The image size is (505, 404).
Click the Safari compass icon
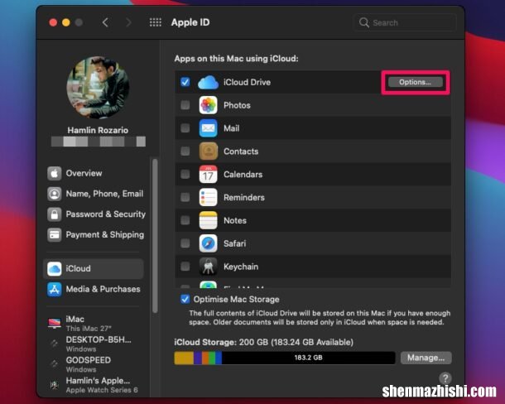[x=208, y=243]
